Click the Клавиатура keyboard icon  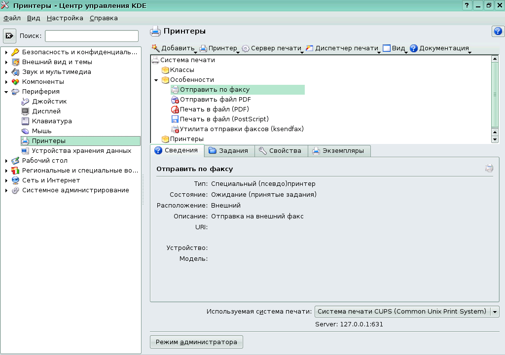click(26, 121)
